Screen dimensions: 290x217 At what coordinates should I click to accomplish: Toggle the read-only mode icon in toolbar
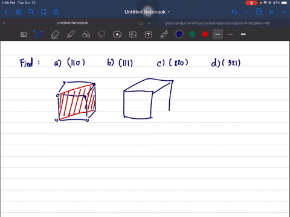point(24,34)
